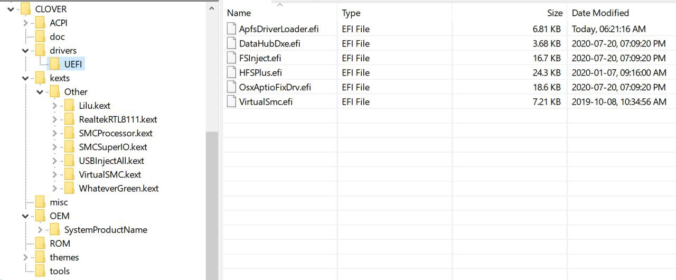
Task: Click the 6.81 KB size cell
Action: (x=547, y=29)
